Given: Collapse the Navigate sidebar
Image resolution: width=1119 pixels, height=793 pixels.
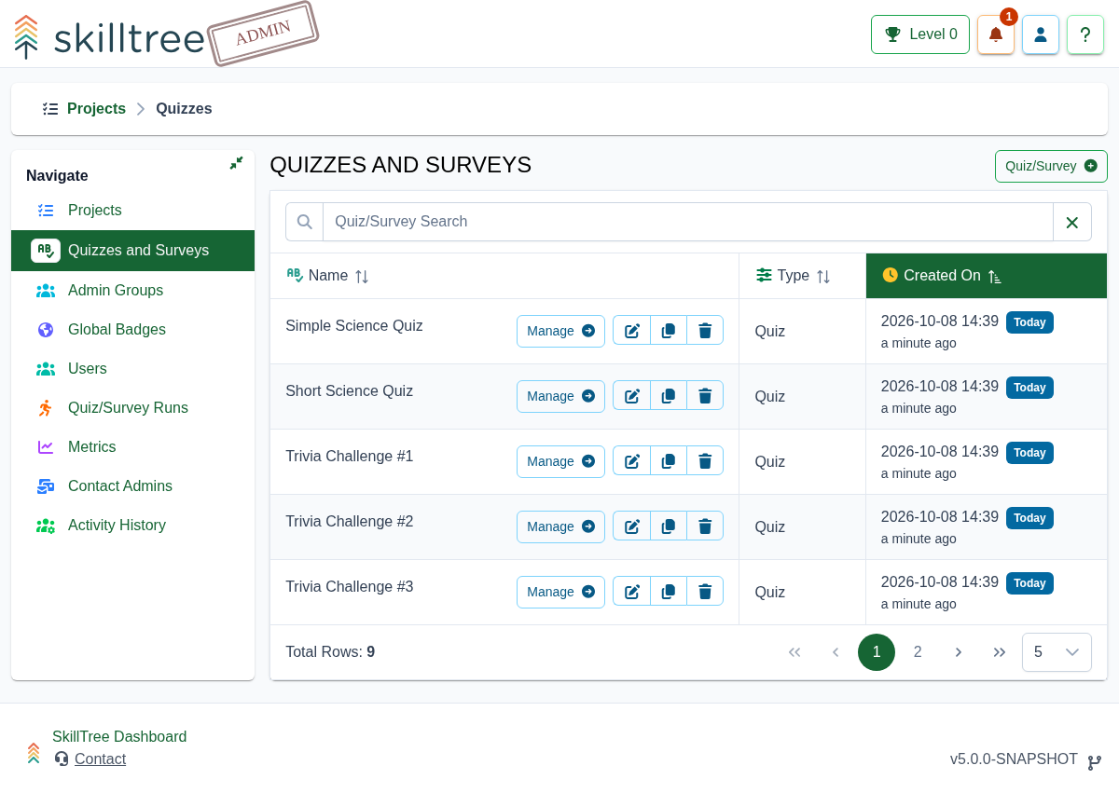Looking at the screenshot, I should [236, 163].
